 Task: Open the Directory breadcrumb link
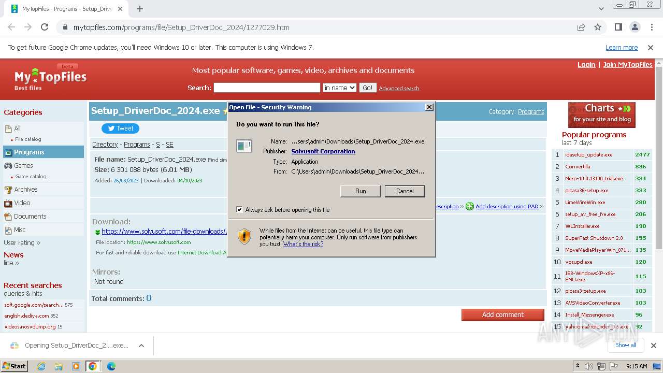pos(105,145)
